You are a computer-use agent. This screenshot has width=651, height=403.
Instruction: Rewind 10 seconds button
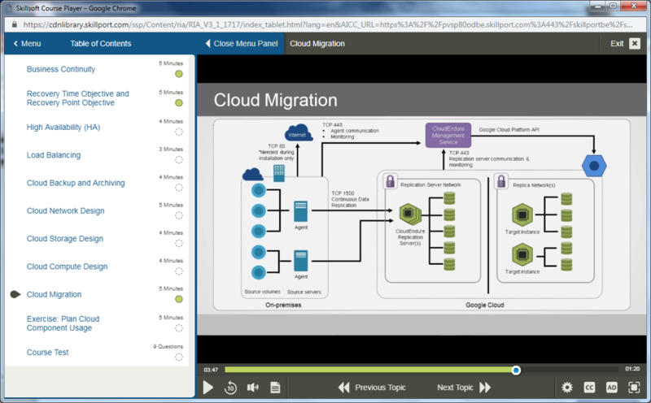click(230, 388)
